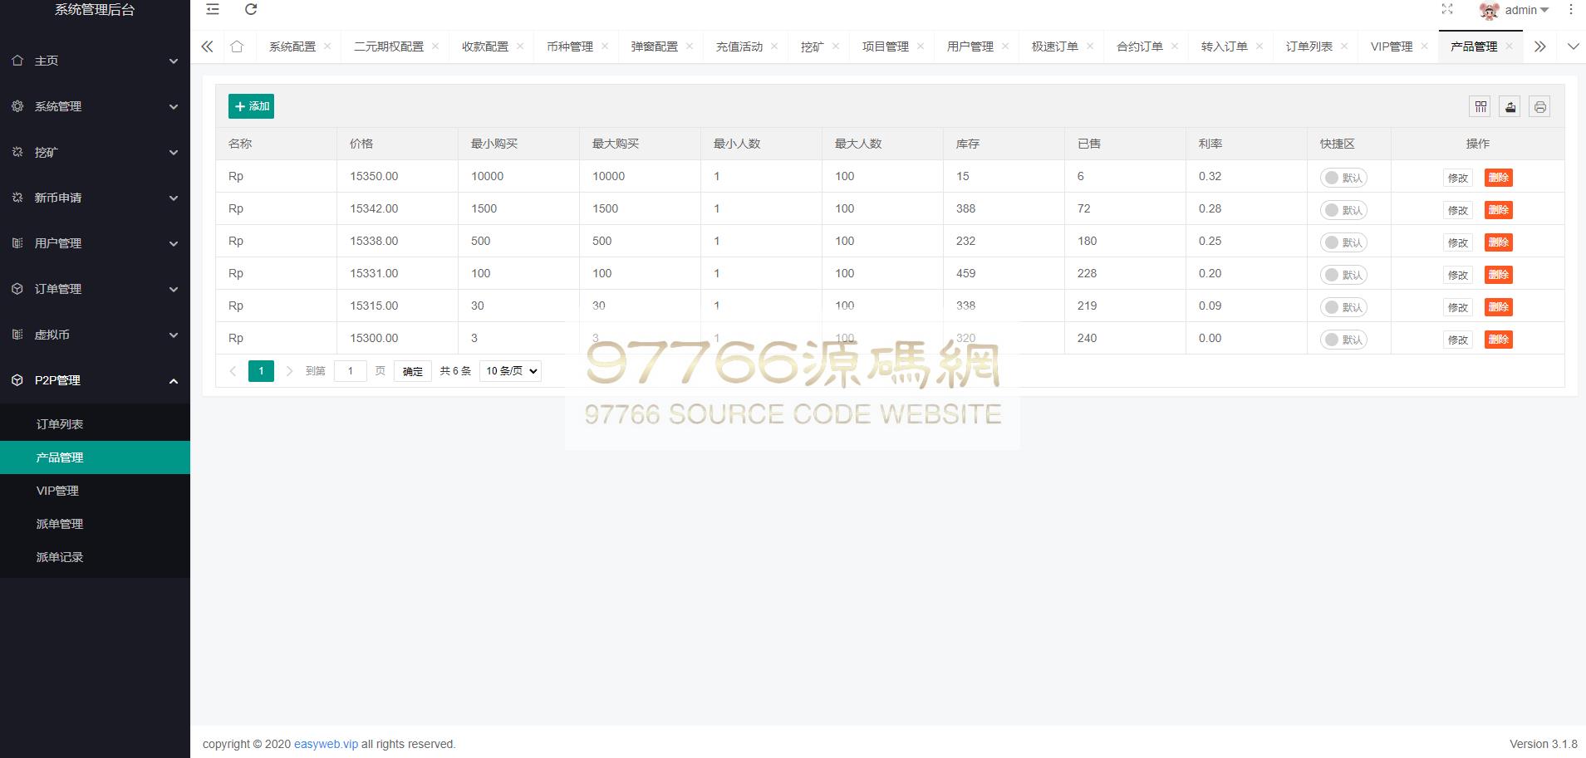Close the 币种管理 tab
The width and height of the screenshot is (1586, 758).
605,46
